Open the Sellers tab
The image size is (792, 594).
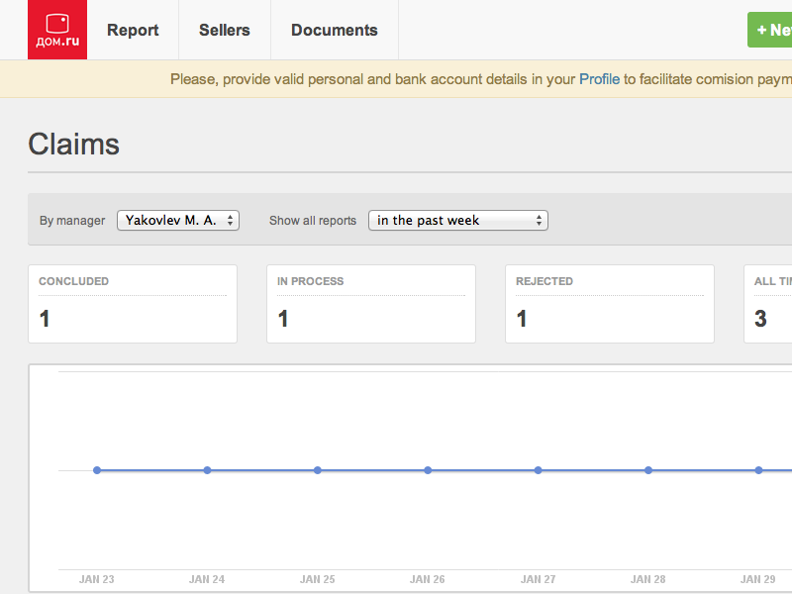225,30
